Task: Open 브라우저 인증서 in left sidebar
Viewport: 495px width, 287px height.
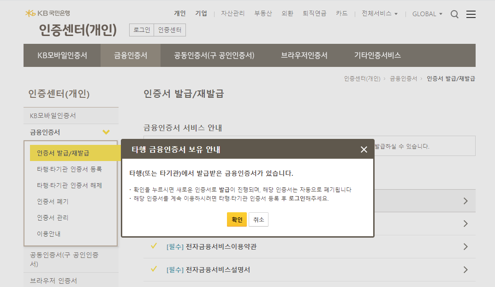Action: pos(71,281)
